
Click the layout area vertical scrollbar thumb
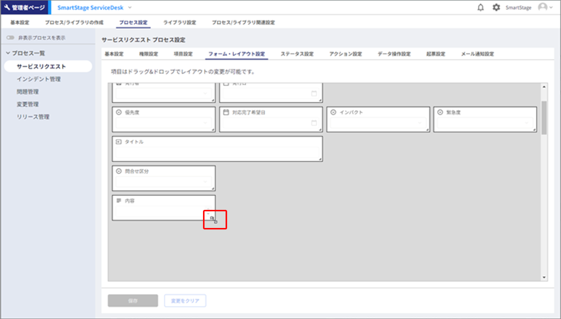(544, 117)
